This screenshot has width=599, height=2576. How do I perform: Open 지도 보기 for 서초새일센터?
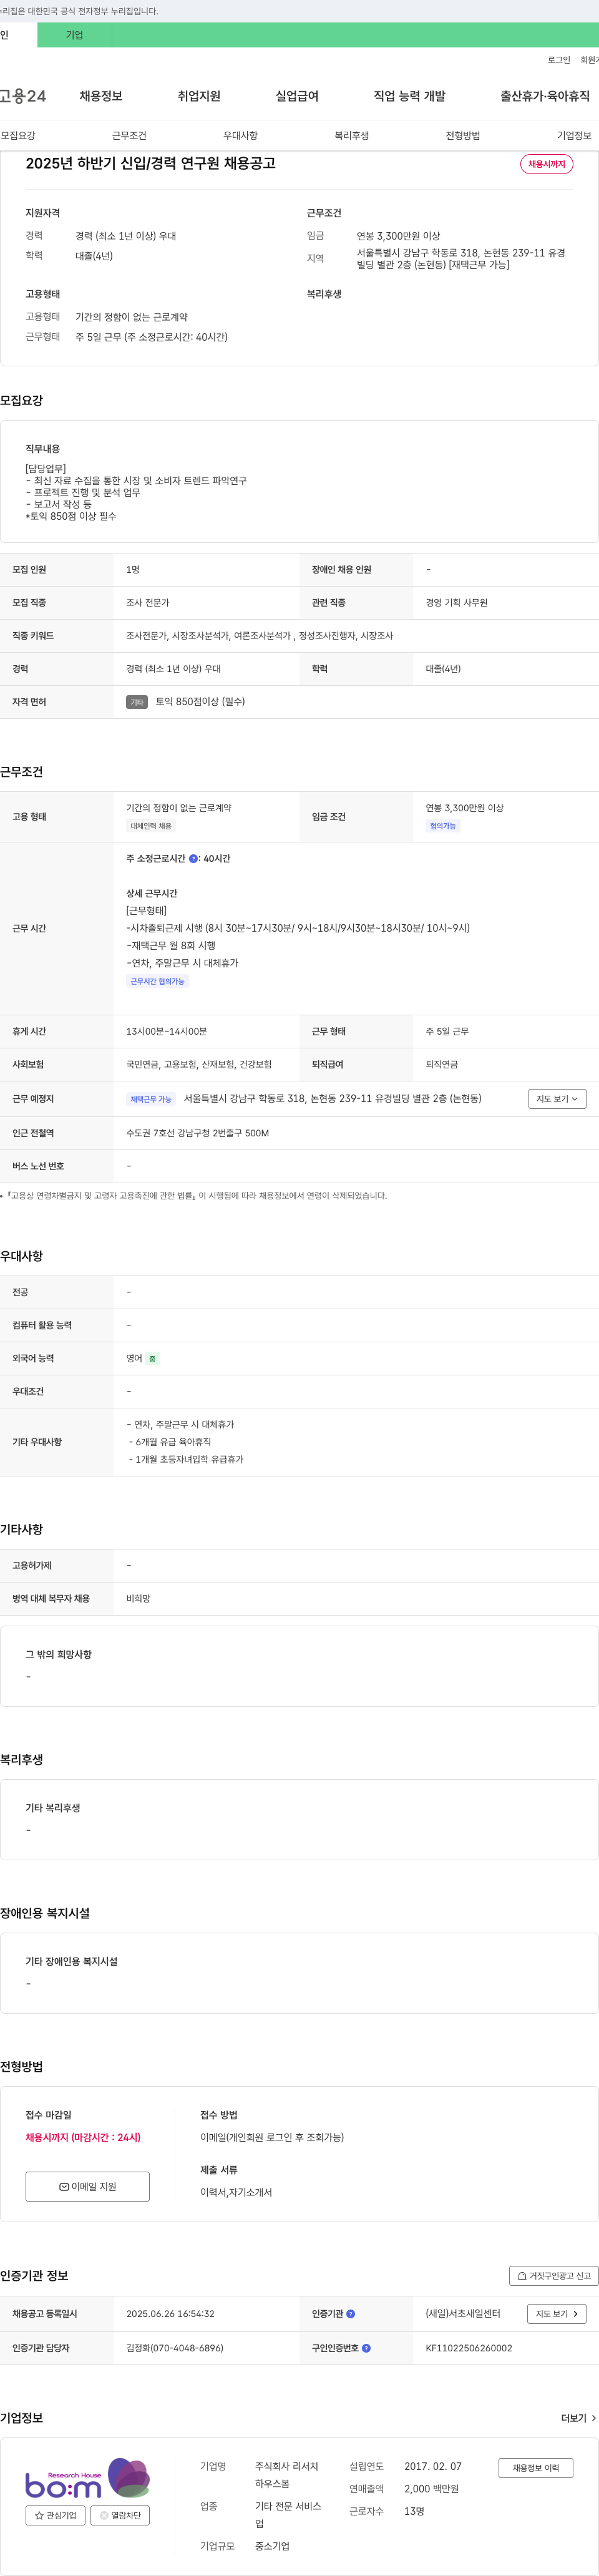click(557, 2314)
